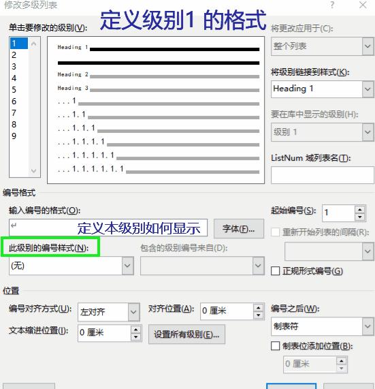Open the 字体 font dialog button
The height and width of the screenshot is (389, 375).
tap(239, 228)
